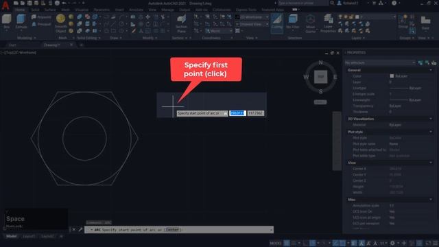
Task: Click the search magnifier icon in title bar
Action: pos(332,3)
